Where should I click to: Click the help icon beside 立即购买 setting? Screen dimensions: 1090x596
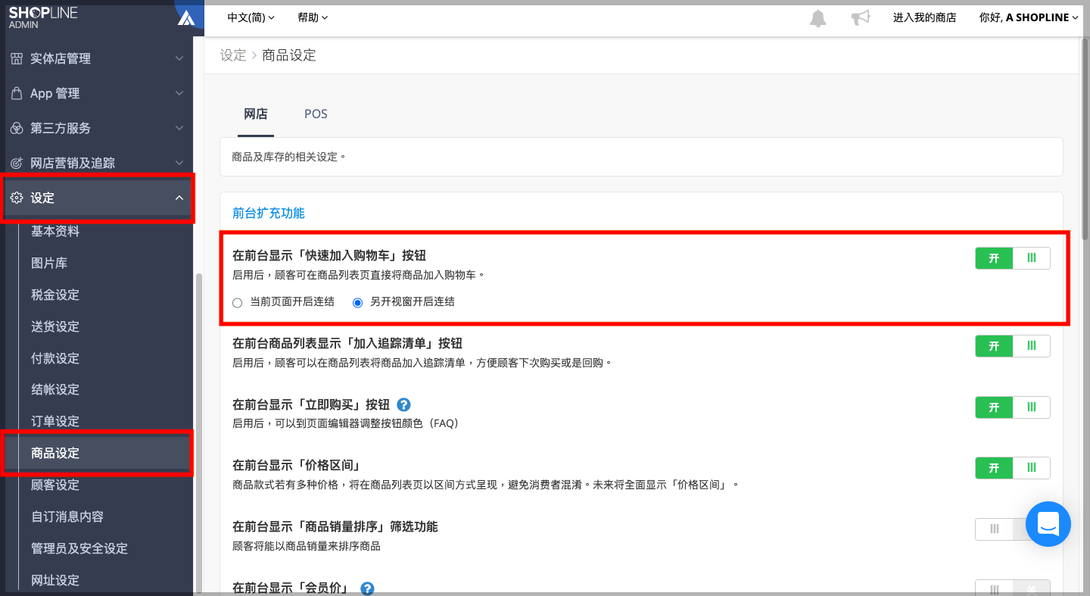point(403,404)
